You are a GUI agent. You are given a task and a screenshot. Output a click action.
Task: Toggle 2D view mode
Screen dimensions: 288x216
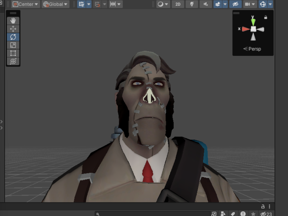[x=178, y=4]
